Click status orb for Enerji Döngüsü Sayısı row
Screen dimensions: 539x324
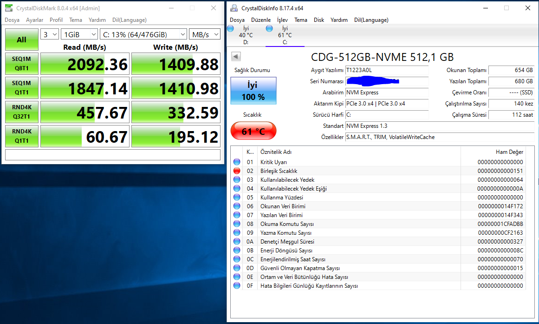click(236, 250)
